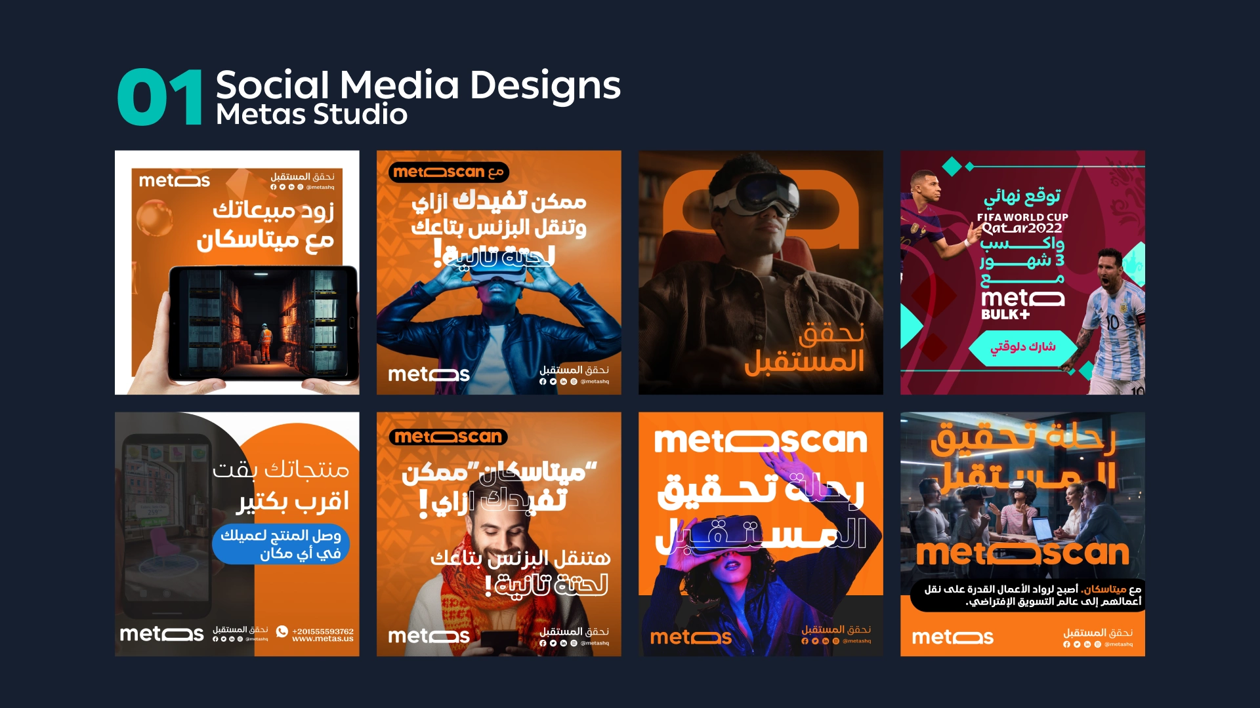Click the metas logo at the bottom of the VR meeting design
This screenshot has height=708, width=1260.
tap(952, 637)
